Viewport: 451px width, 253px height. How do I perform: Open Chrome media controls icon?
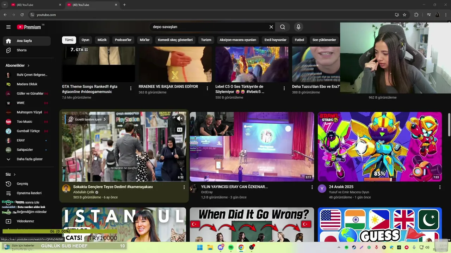[x=429, y=15]
